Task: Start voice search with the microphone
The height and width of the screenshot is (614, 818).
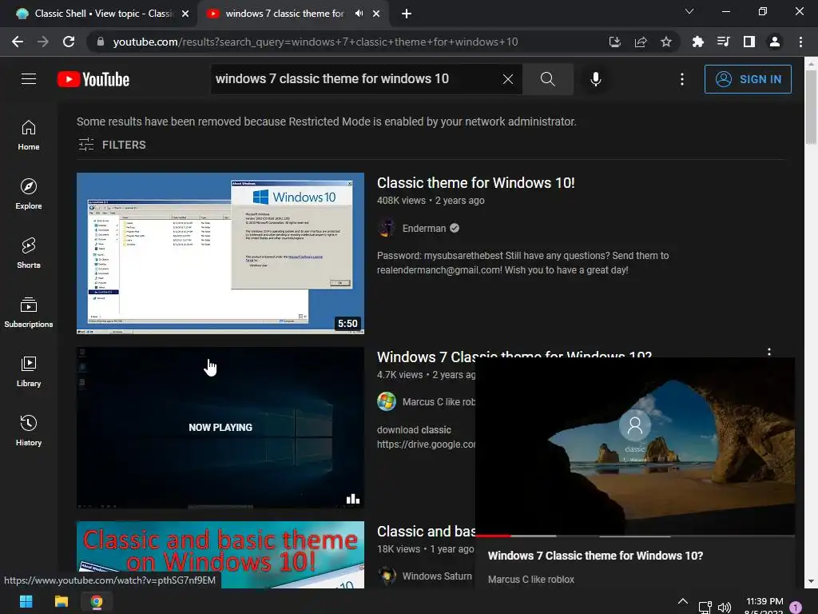Action: 595,79
